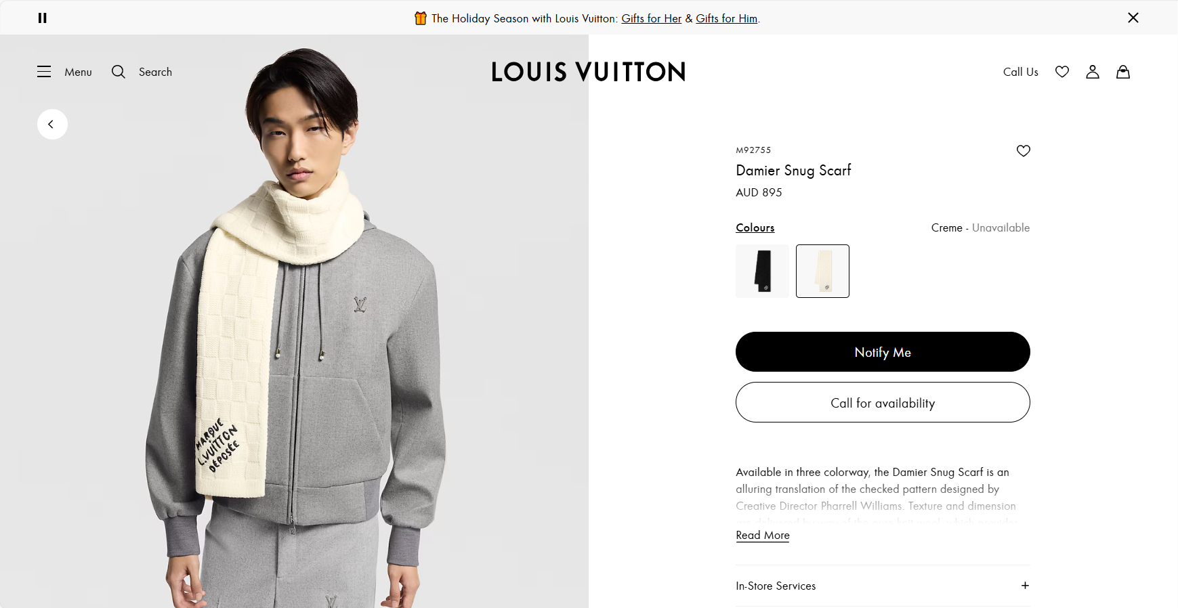Open the wishlist heart in header

coord(1061,72)
